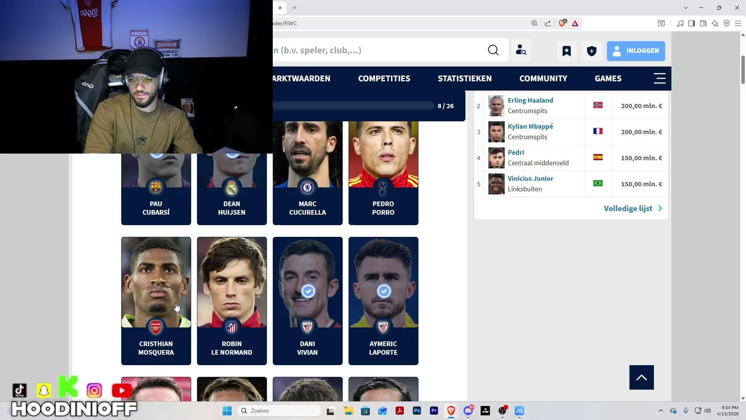
Task: Click the search magnifier icon
Action: click(493, 50)
